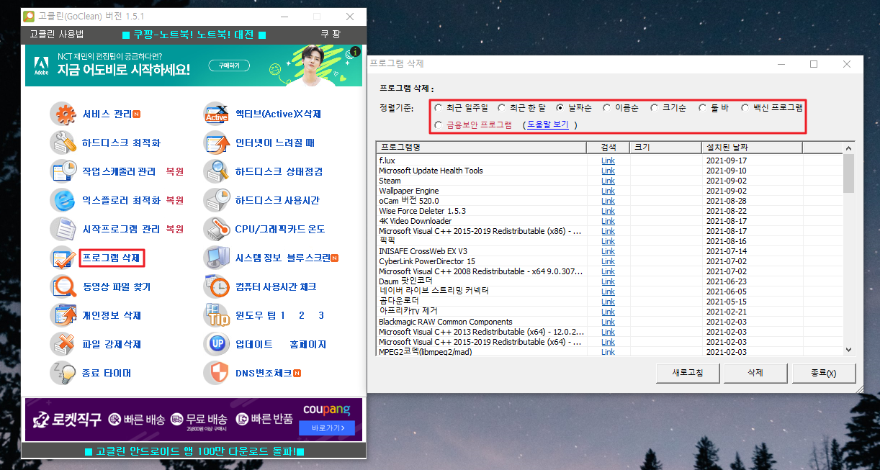The image size is (880, 470).
Task: Click the program list scrollbar thumb
Action: click(x=848, y=173)
